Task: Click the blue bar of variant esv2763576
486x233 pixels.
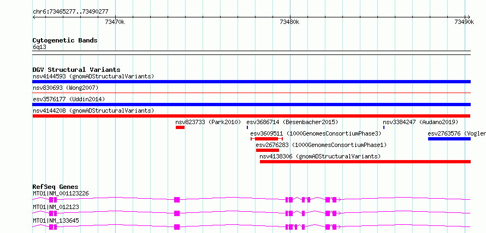Action: (x=449, y=139)
